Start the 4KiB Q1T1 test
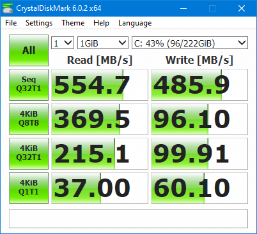Viewport: 257px width, 234px height. click(29, 188)
